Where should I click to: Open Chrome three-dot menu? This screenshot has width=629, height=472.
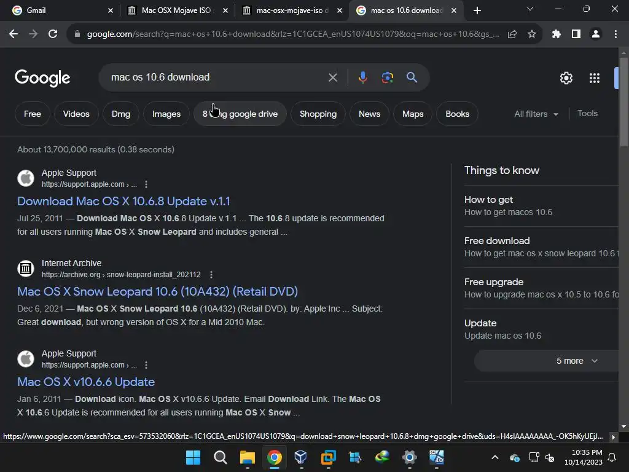tap(615, 34)
